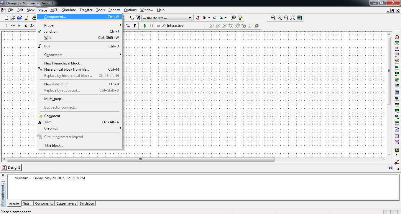Open the Reports menu
Viewport: 401px width, 214px height.
(114, 10)
